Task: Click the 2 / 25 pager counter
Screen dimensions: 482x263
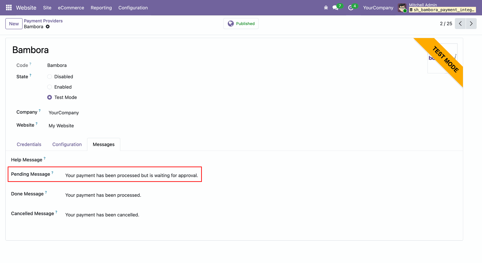Action: [x=446, y=24]
